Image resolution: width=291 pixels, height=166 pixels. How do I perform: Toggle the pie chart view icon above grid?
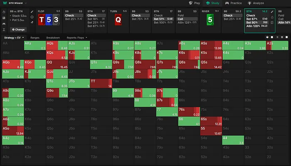(267, 37)
